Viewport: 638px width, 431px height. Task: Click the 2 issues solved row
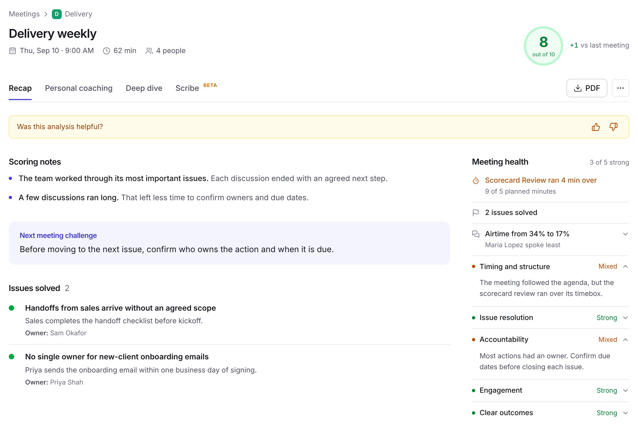pos(550,213)
